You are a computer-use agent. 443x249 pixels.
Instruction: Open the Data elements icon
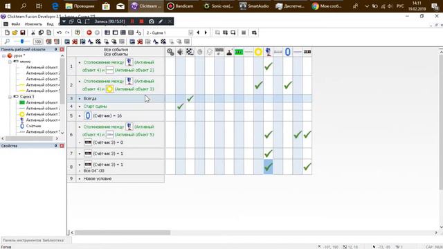coord(138,33)
